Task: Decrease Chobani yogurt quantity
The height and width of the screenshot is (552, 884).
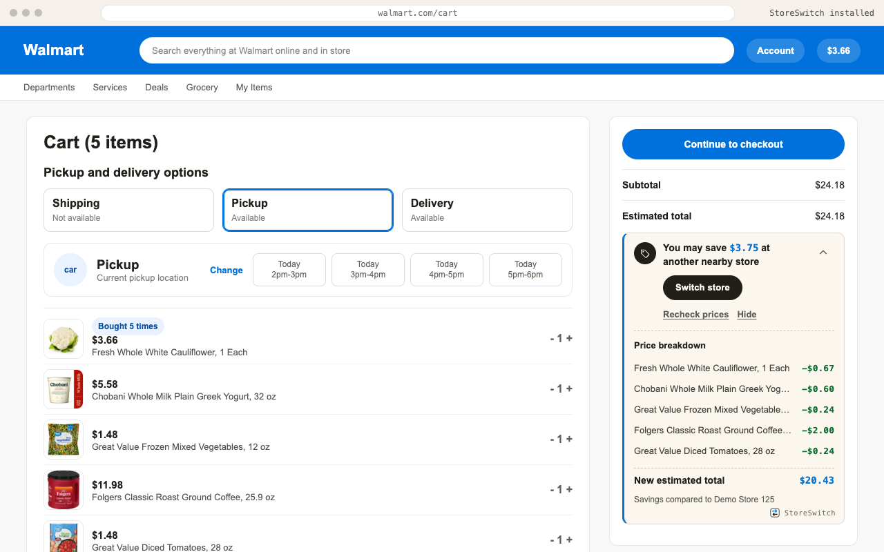Action: pyautogui.click(x=552, y=388)
